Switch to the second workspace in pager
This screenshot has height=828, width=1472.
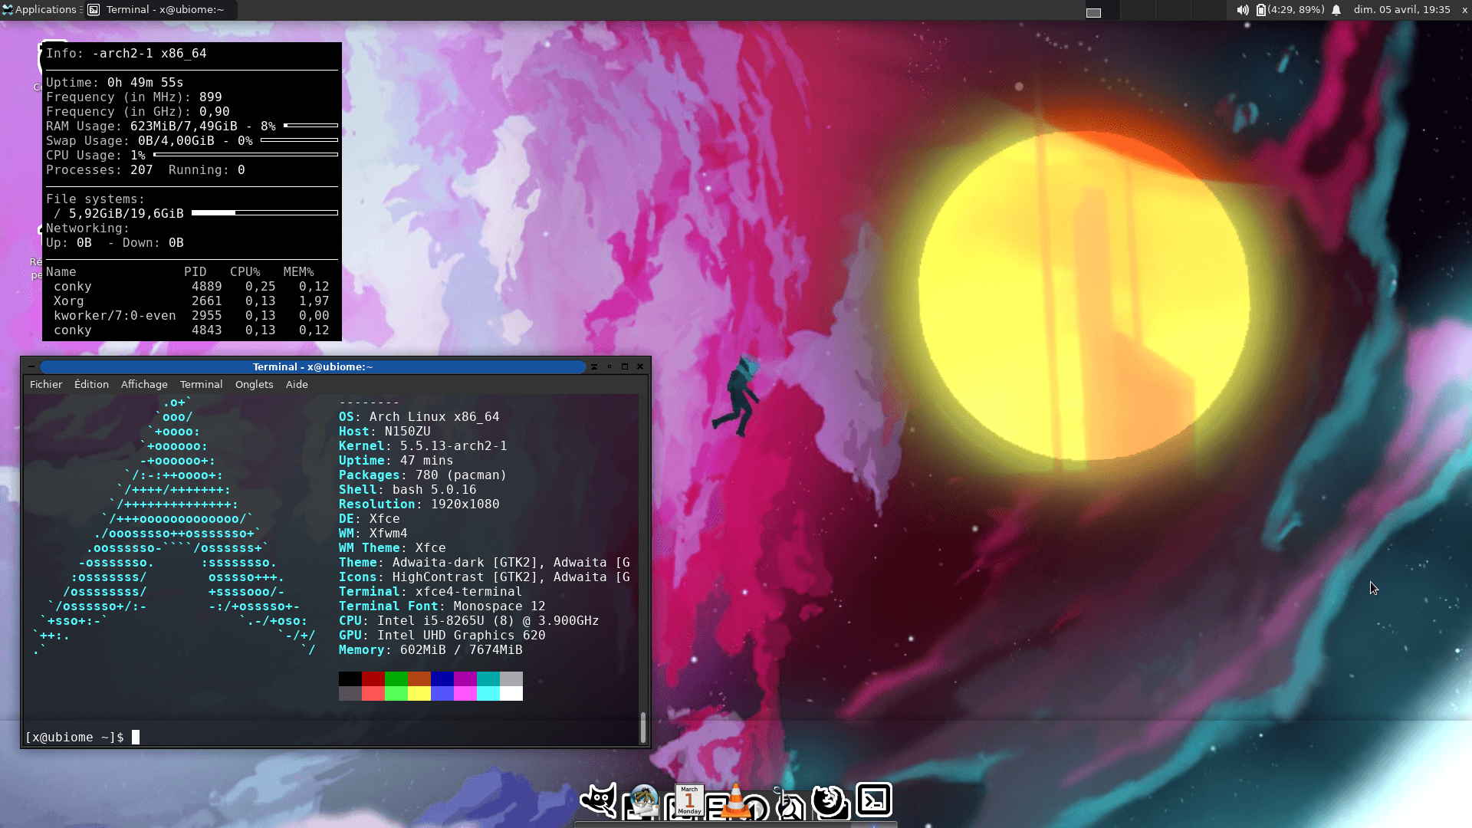pos(1138,10)
